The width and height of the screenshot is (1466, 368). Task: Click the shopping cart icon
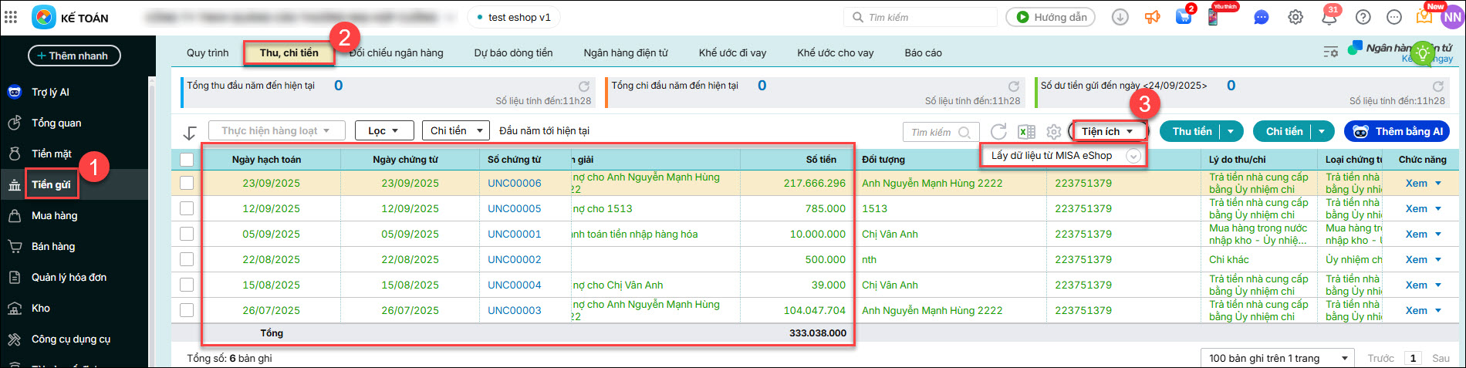pyautogui.click(x=1183, y=18)
